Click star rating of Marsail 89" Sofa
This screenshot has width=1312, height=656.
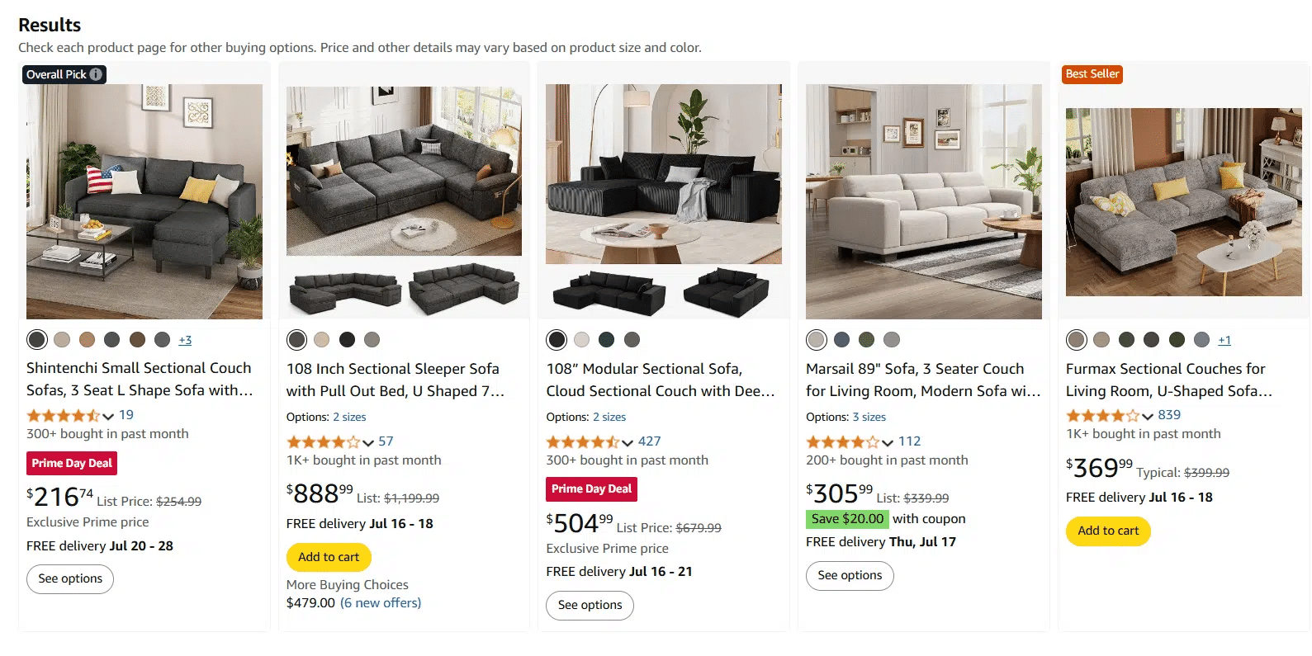842,442
